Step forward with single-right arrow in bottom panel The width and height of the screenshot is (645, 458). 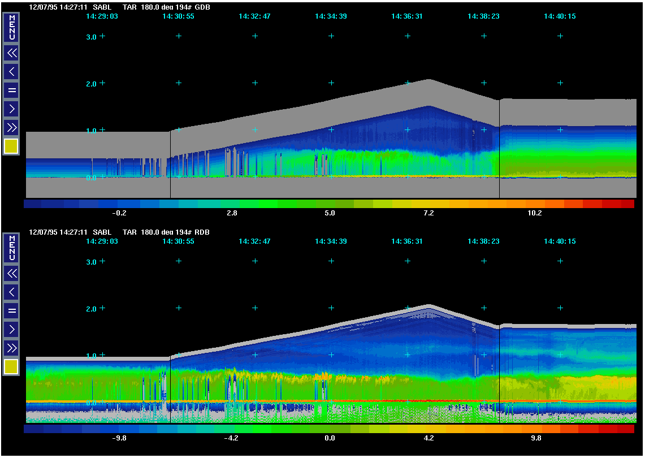(11, 329)
